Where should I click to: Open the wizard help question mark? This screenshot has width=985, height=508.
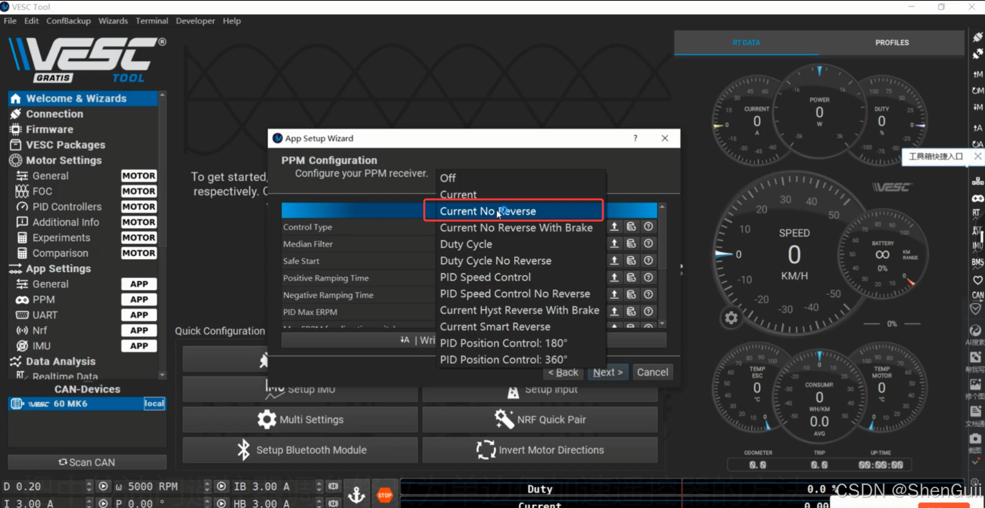coord(635,138)
